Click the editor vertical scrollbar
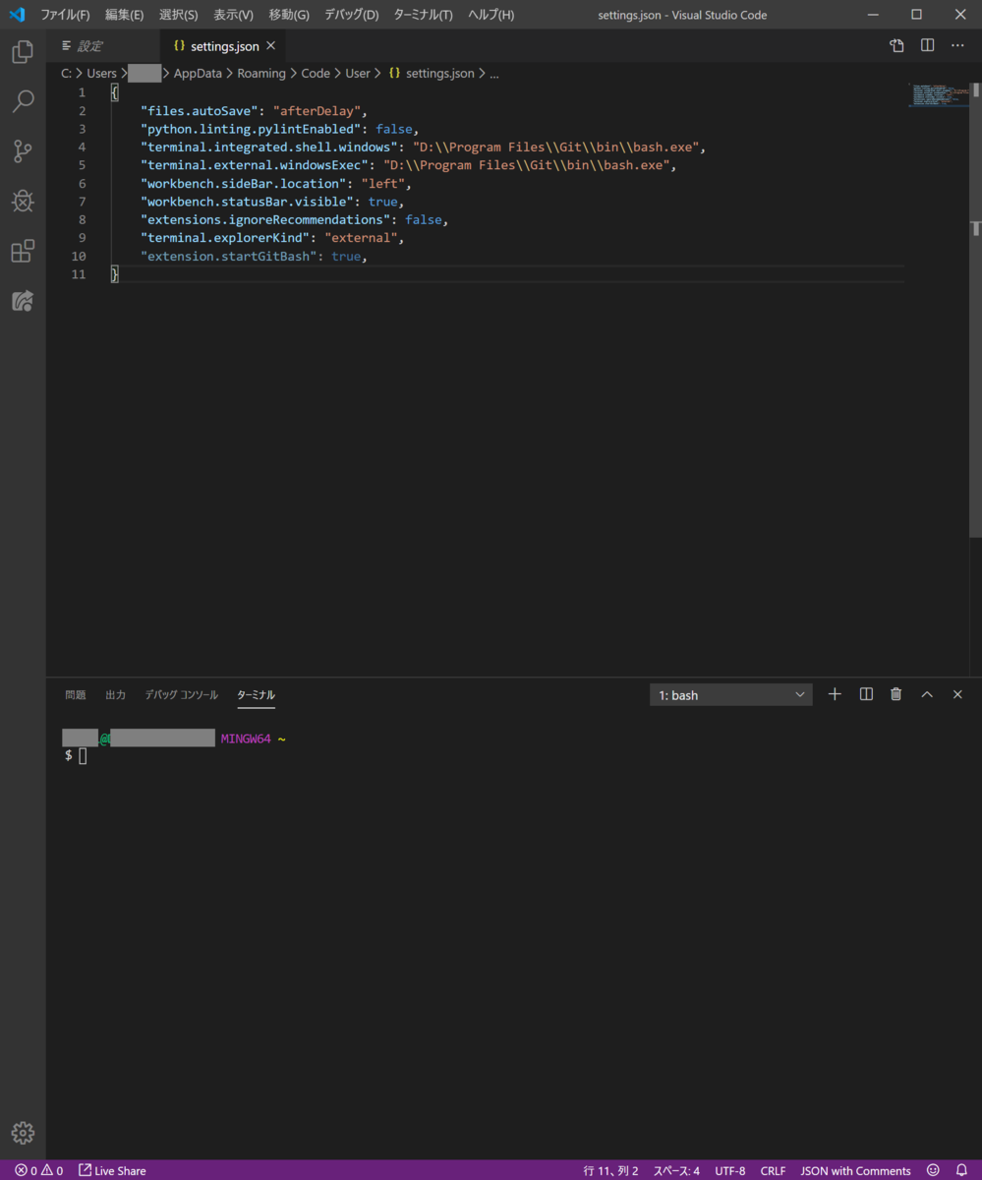 coord(976,310)
